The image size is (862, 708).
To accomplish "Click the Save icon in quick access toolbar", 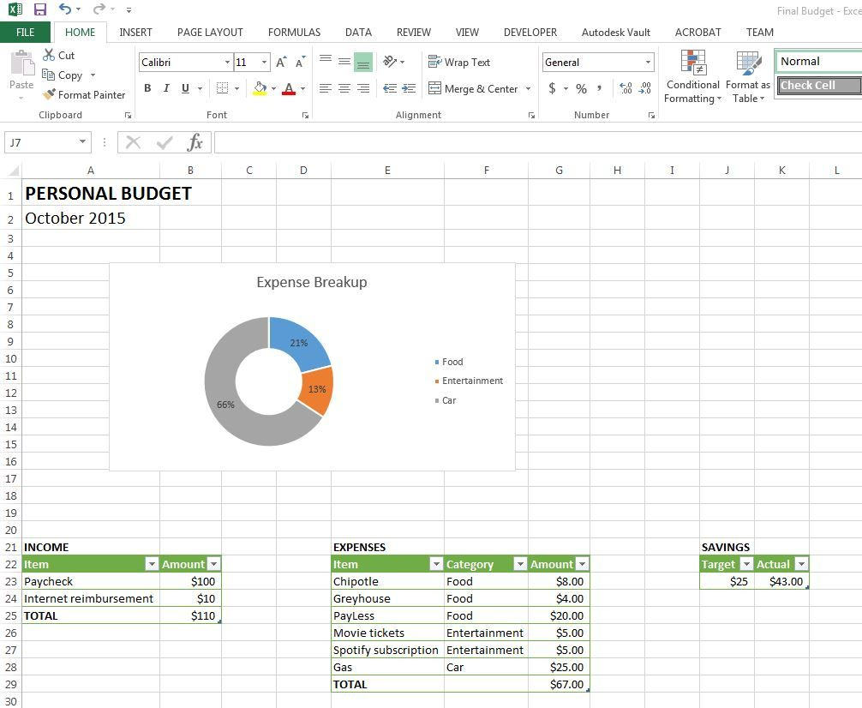I will click(40, 9).
